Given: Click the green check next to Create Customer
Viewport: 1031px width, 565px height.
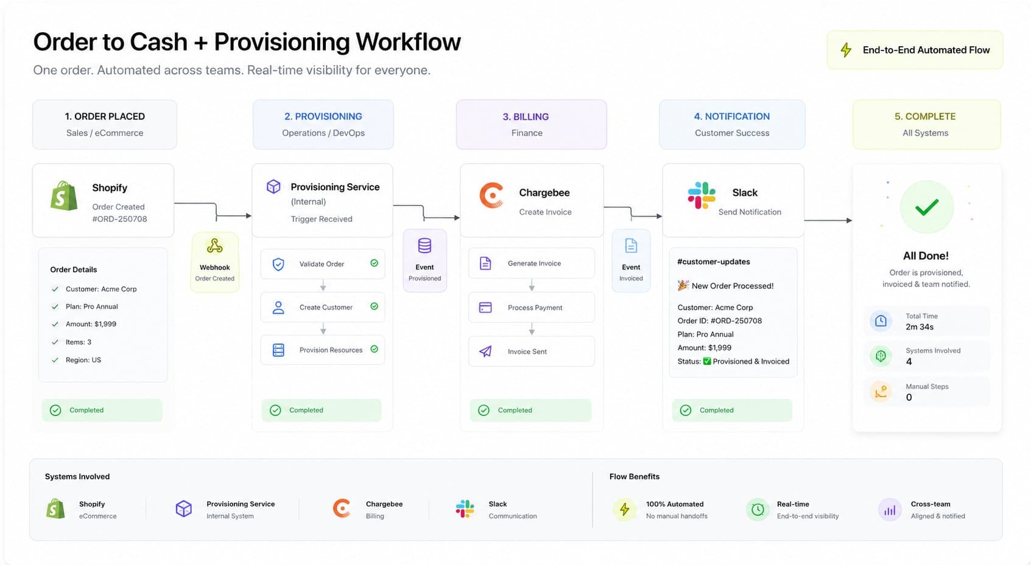Looking at the screenshot, I should 374,307.
